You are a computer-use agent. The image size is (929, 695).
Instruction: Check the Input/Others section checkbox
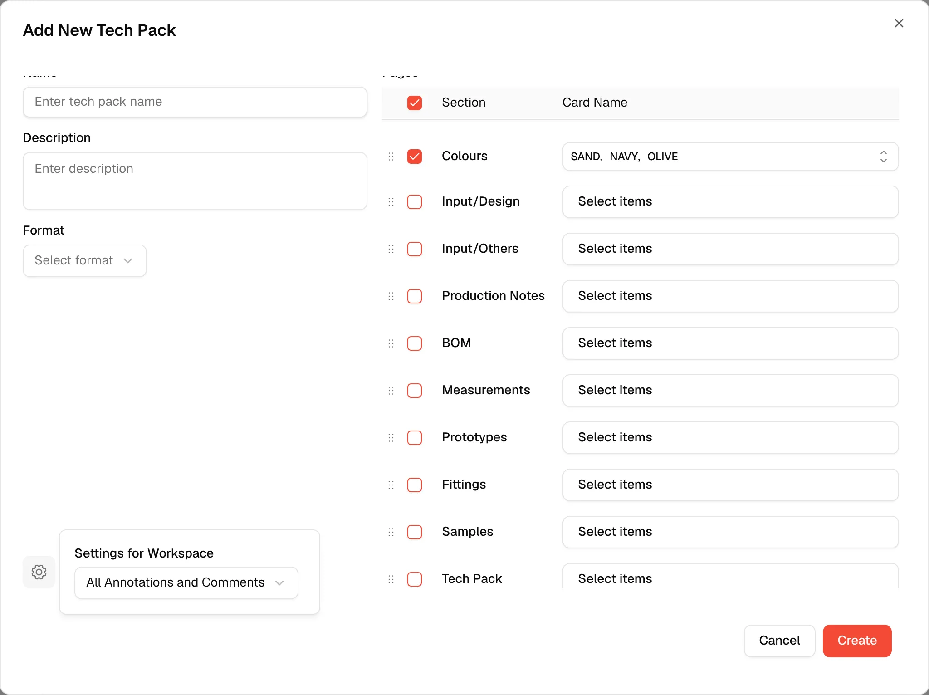(x=415, y=249)
